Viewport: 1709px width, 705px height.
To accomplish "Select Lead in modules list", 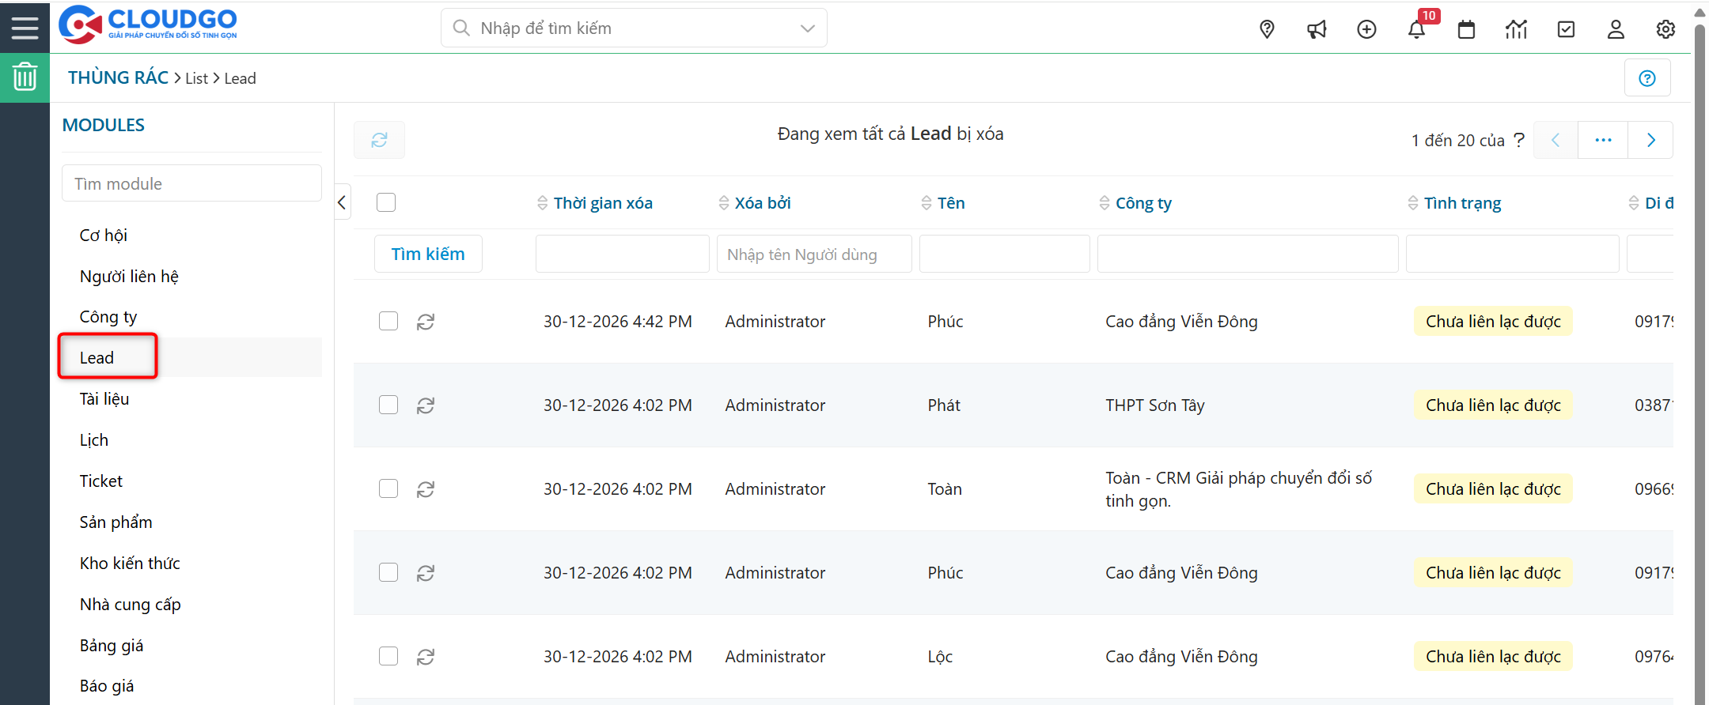I will [x=97, y=358].
